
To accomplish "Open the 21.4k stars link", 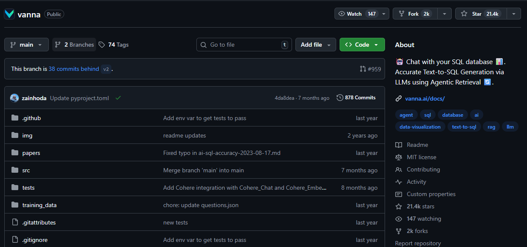I will click(x=415, y=206).
